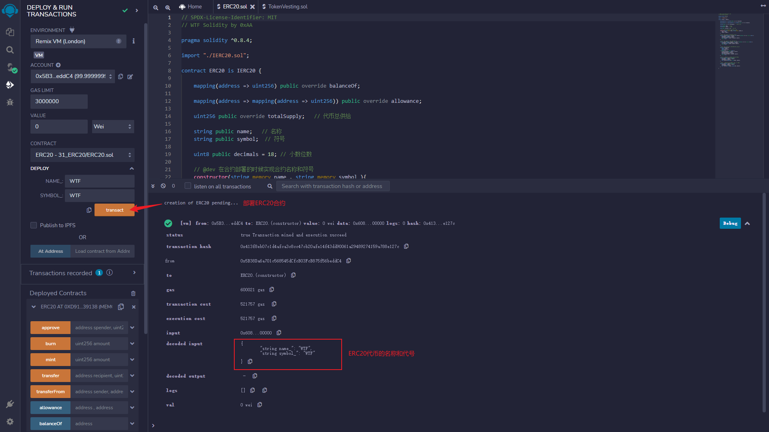Click the mint uint256 amount field
The width and height of the screenshot is (769, 432).
99,360
